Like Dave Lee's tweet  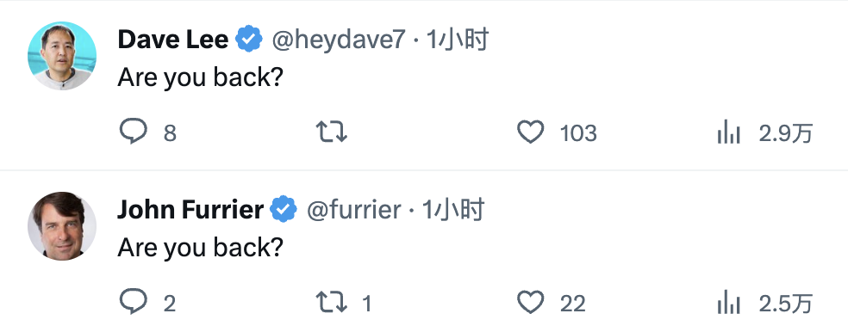tap(531, 132)
